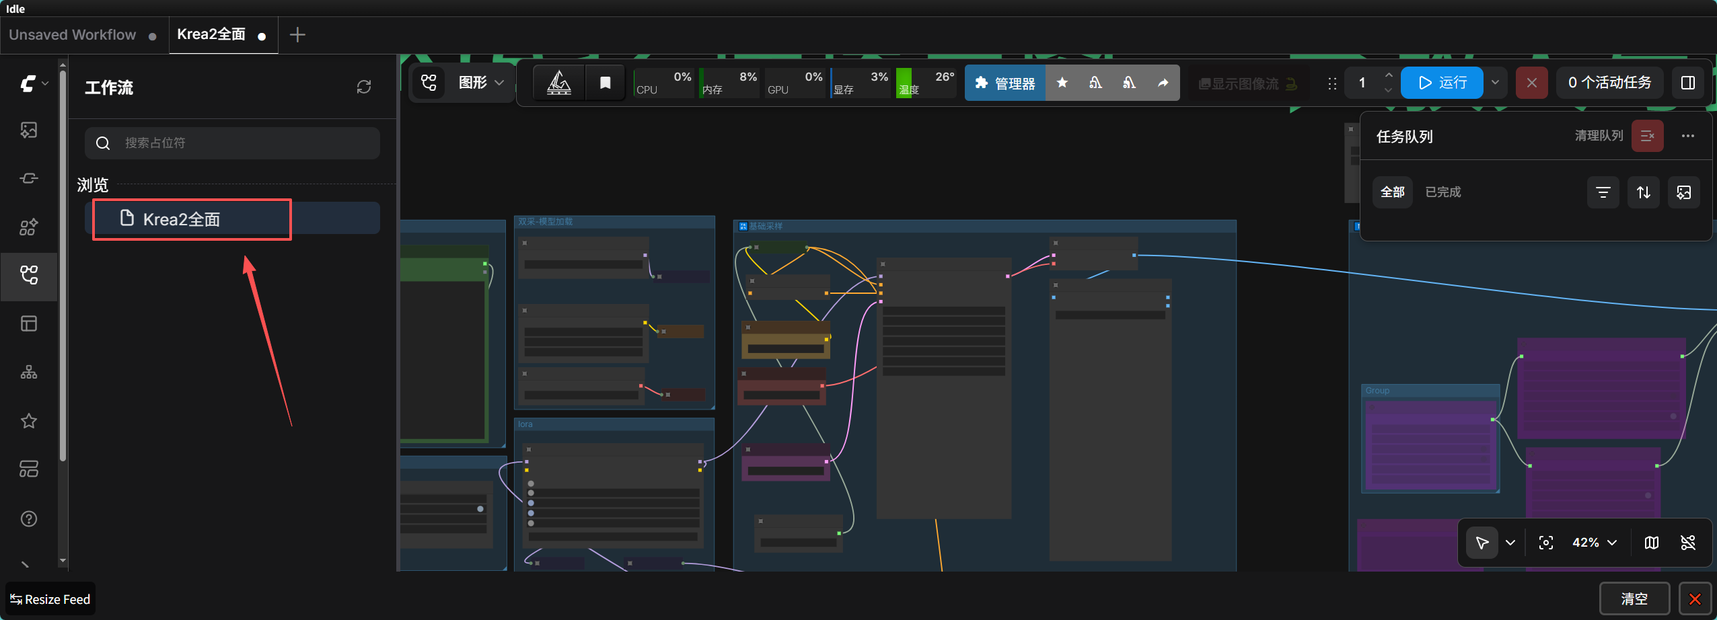1717x620 pixels.
Task: Open the help question mark icon
Action: pyautogui.click(x=29, y=518)
